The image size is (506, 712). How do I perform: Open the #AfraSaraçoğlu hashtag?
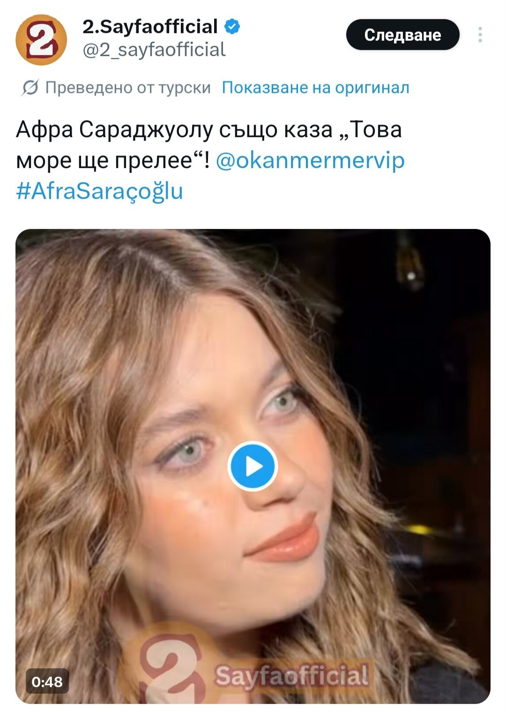click(99, 191)
